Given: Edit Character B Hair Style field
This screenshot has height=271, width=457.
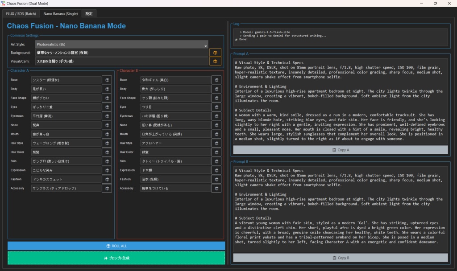Looking at the screenshot, I should [x=175, y=143].
